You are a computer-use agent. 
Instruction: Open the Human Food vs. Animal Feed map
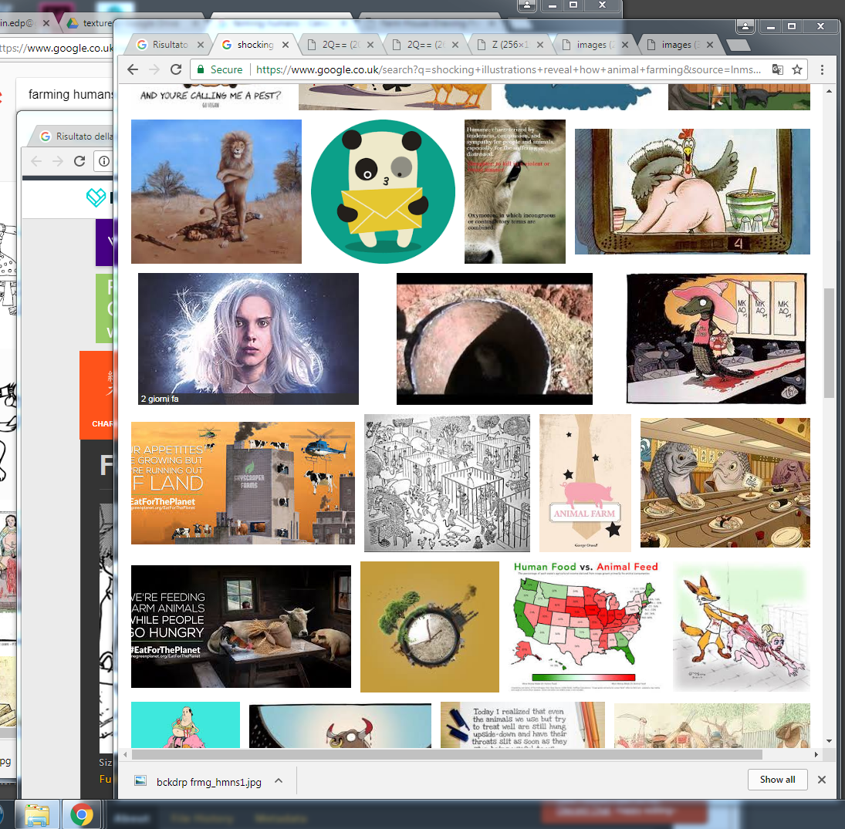pyautogui.click(x=586, y=626)
